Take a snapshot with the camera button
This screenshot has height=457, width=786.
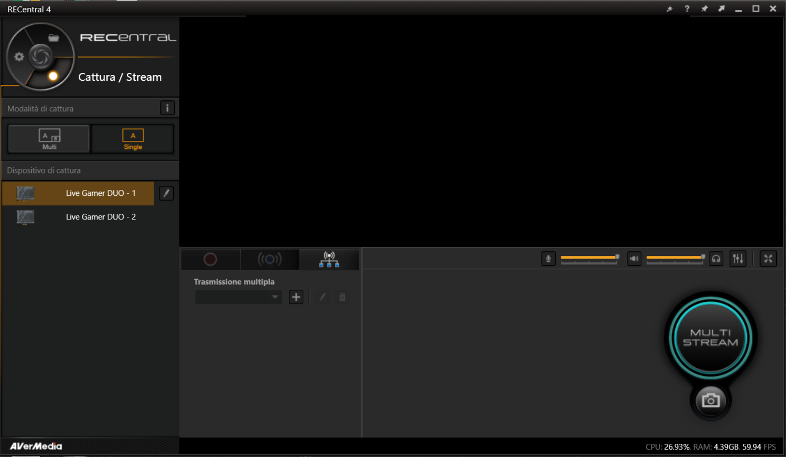click(710, 401)
